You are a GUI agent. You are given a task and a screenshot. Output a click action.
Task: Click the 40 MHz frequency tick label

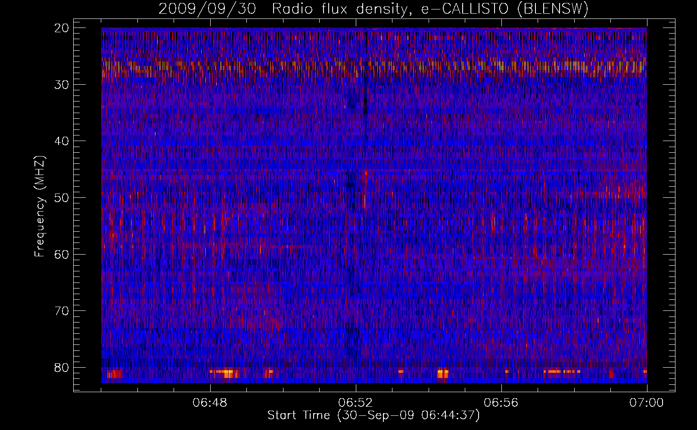pyautogui.click(x=62, y=141)
